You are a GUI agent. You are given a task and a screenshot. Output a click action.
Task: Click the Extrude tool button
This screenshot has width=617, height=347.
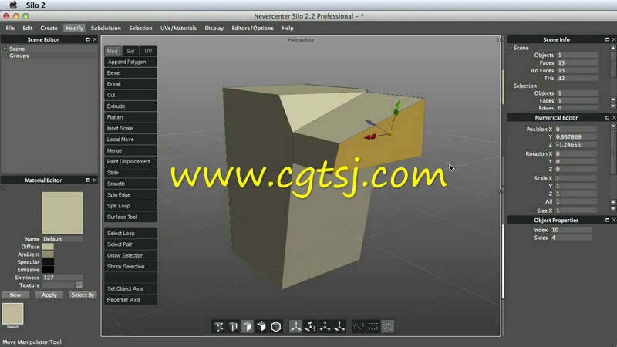(x=130, y=106)
